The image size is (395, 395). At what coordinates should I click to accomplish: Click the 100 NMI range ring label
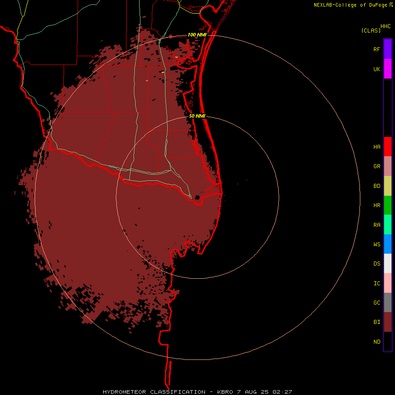pos(197,35)
